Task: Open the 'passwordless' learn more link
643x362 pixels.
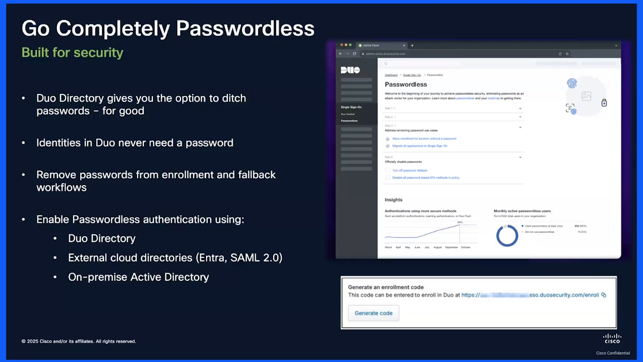Action: [x=465, y=99]
